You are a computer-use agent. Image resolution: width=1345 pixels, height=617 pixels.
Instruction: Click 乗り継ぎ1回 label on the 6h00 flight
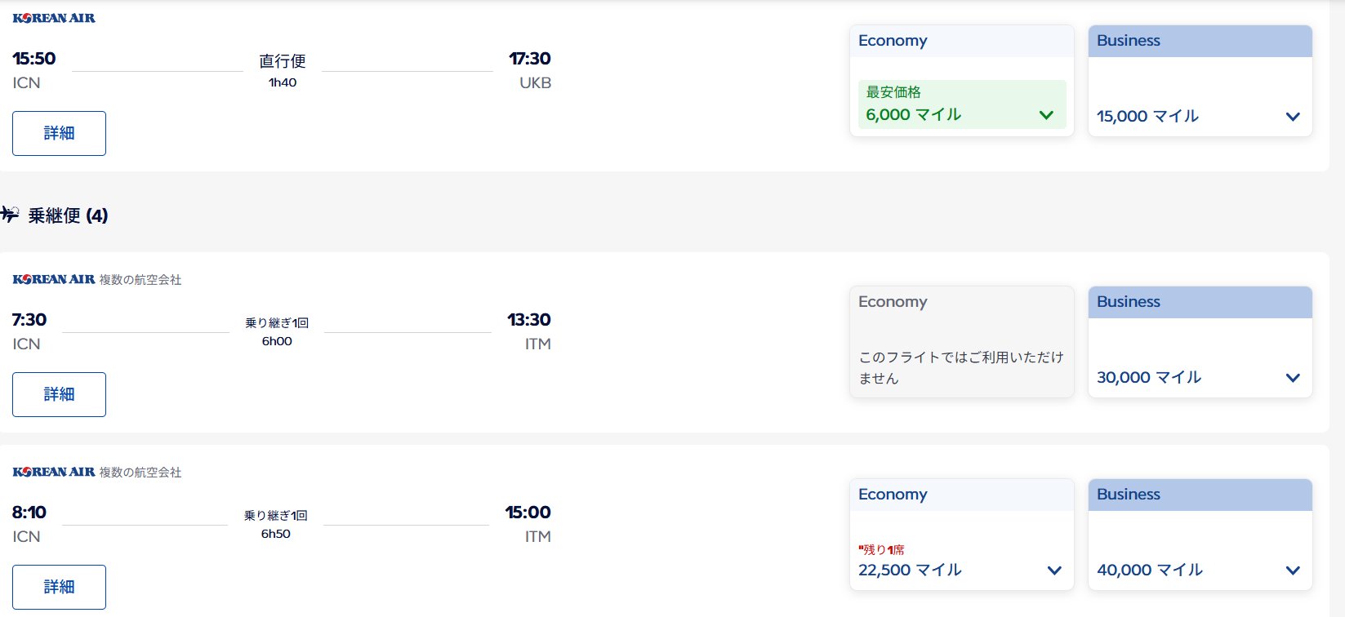coord(277,323)
